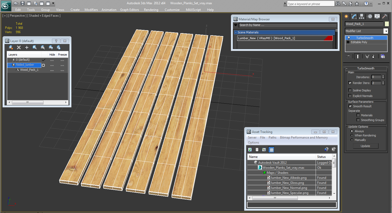Click Create New Layer icon
This screenshot has width=392, height=213.
[11, 47]
